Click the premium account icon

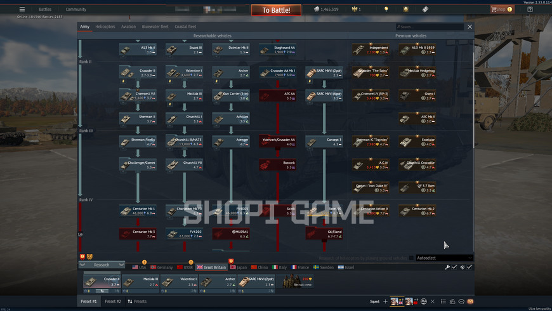(406, 9)
